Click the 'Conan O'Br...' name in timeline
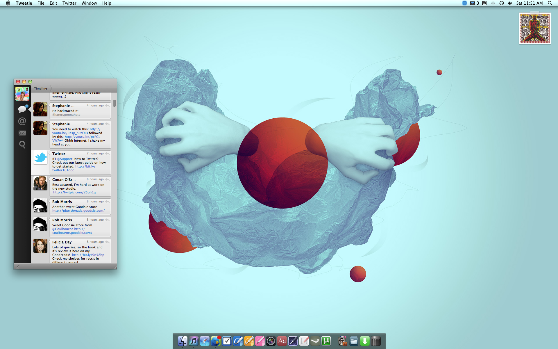 [64, 180]
